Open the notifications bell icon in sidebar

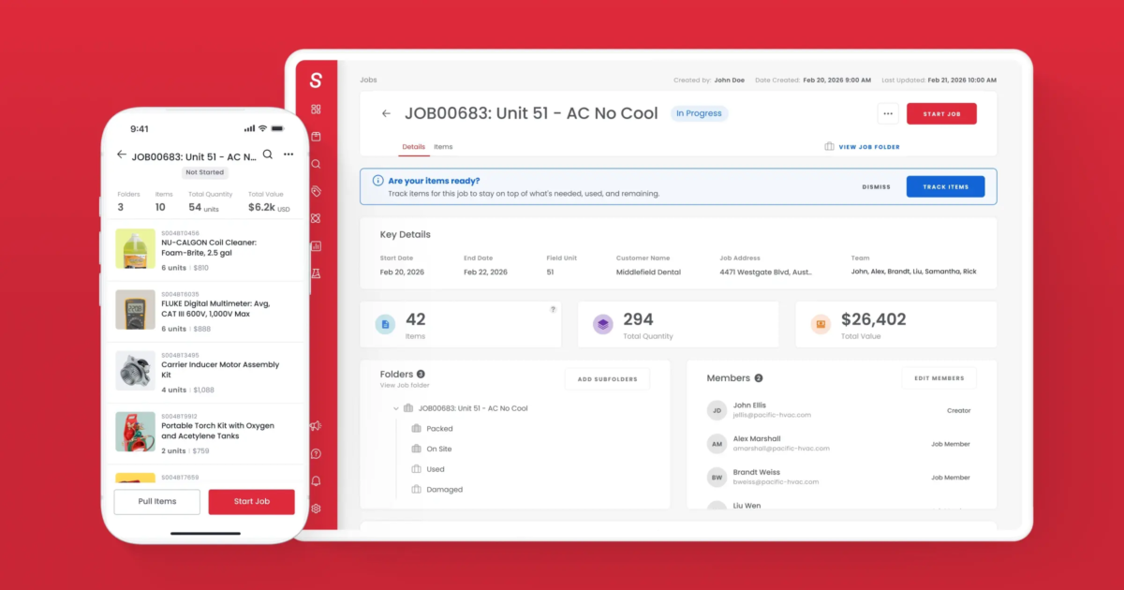316,481
